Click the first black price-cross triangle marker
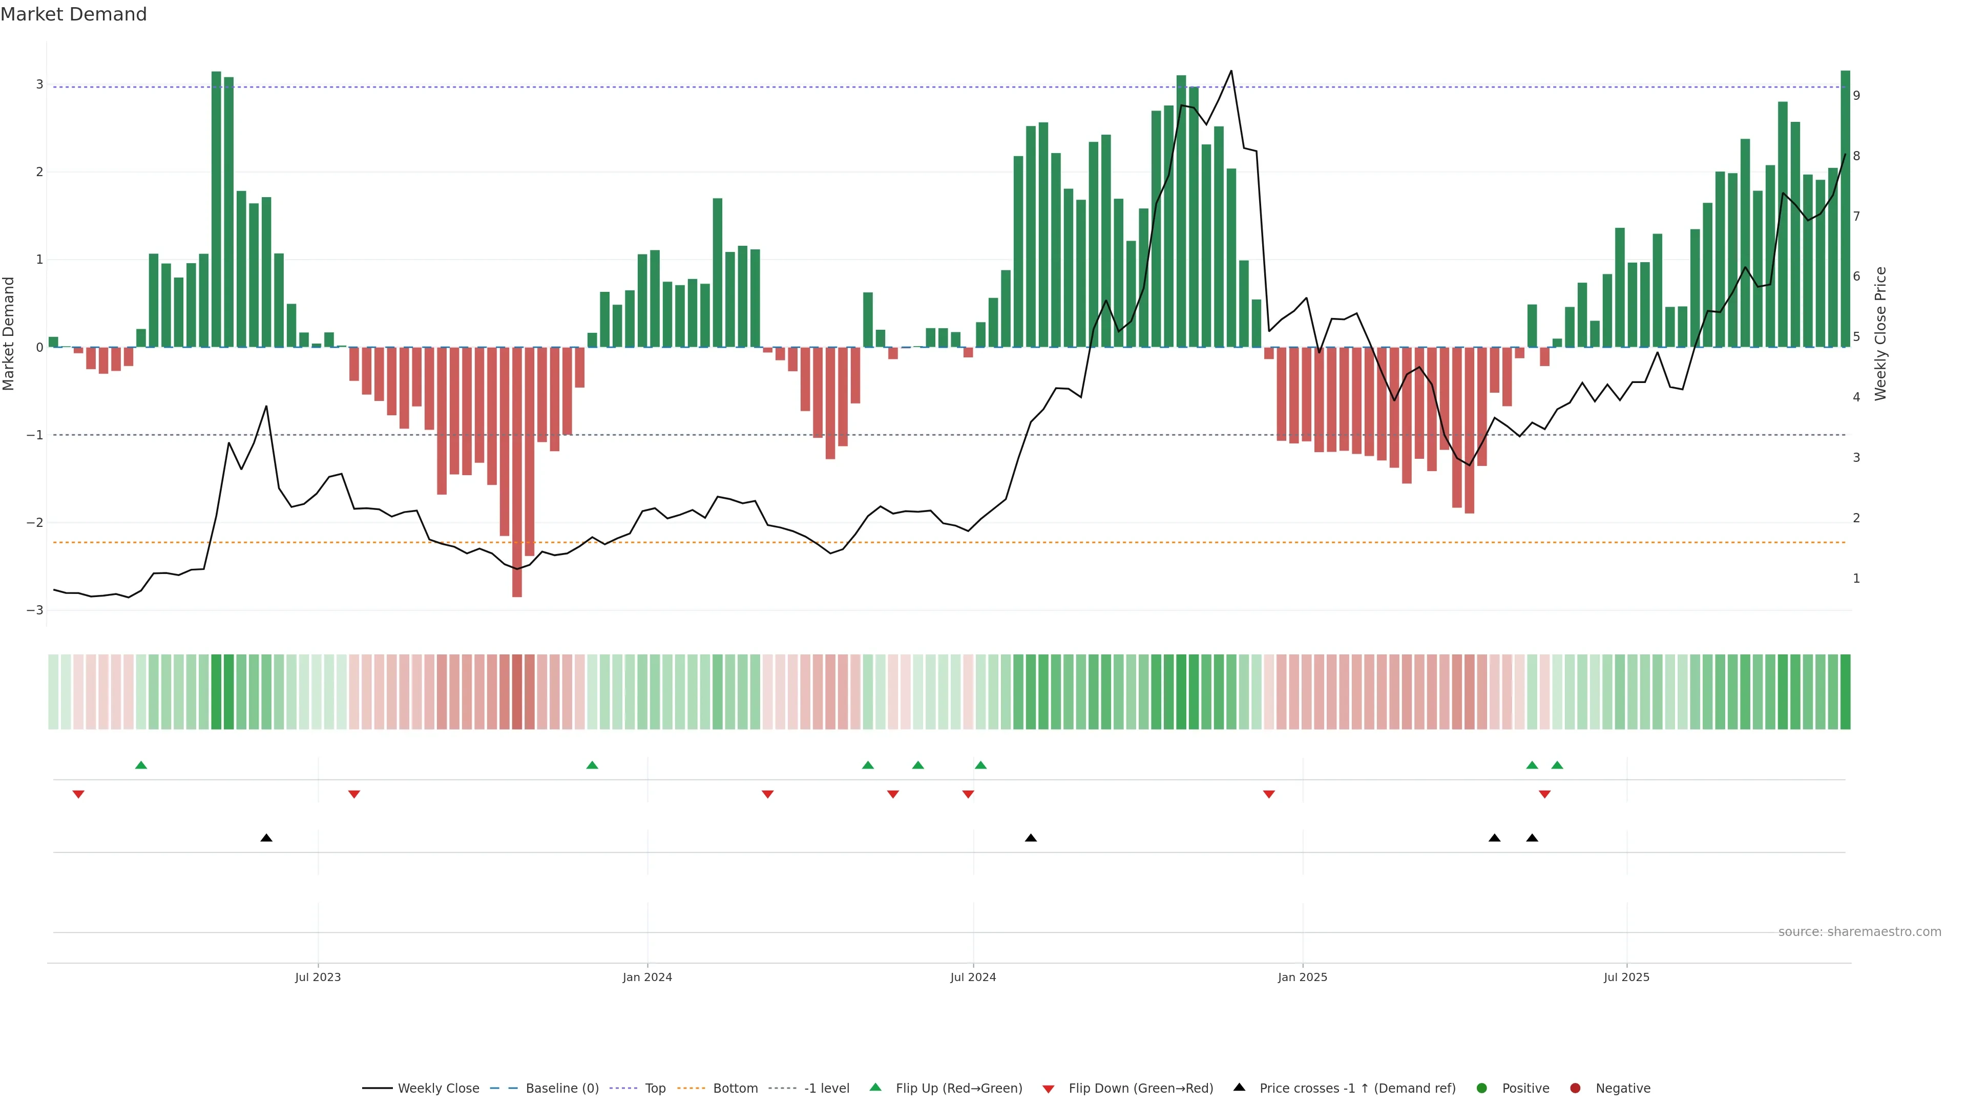1967x1106 pixels. pos(266,838)
